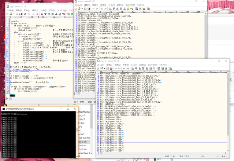Screen dimensions: 234x161
Task: Click New File icon in in.csv window
Action: 76,9
